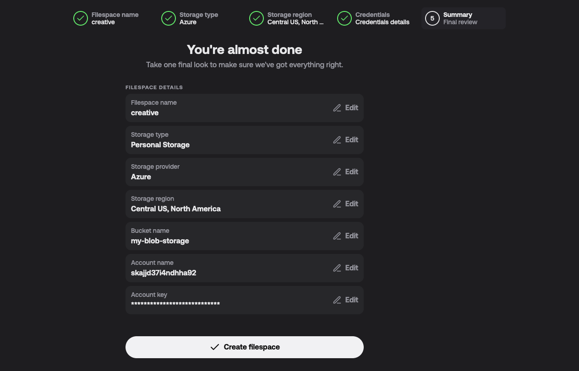Screen dimensions: 579x371
Task: Open the Summary Final review step
Action: (464, 18)
